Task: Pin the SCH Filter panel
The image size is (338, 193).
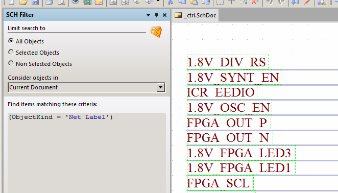Action: pos(157,15)
